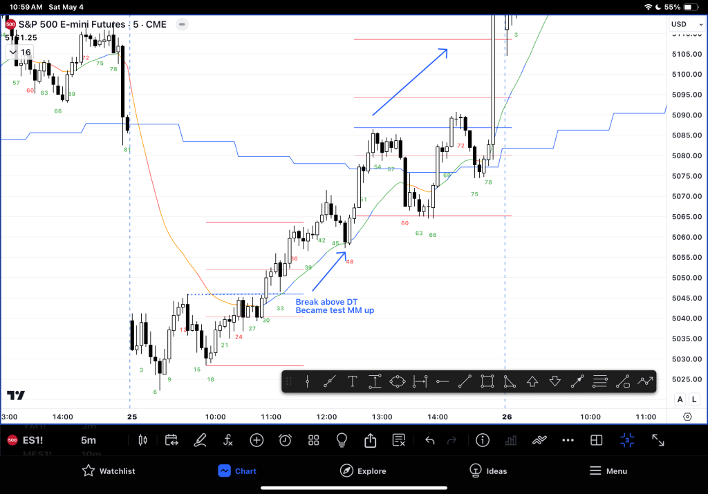
Task: Open the indicators fx menu
Action: pyautogui.click(x=228, y=440)
